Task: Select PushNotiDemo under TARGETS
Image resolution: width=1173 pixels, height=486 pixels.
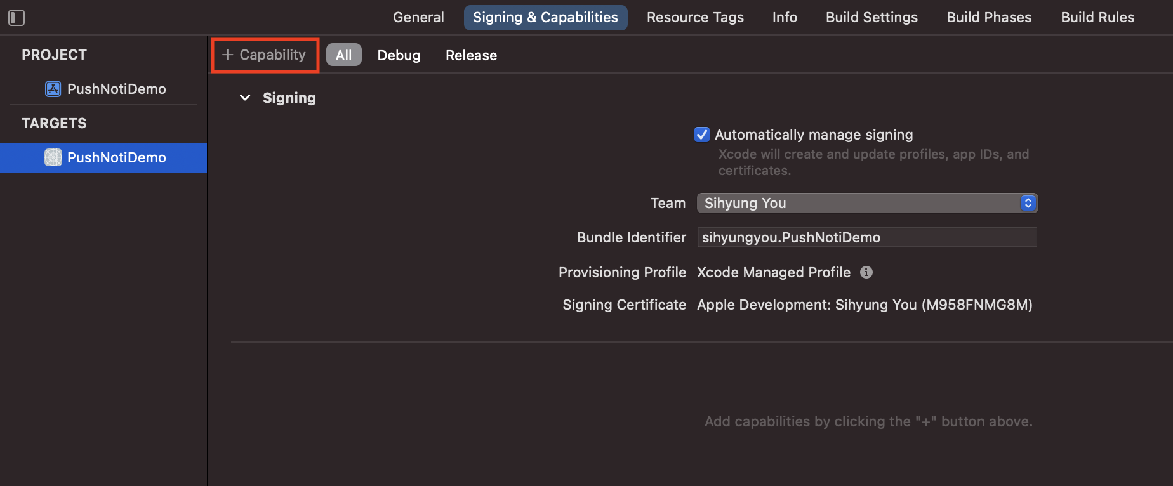Action: click(x=103, y=157)
